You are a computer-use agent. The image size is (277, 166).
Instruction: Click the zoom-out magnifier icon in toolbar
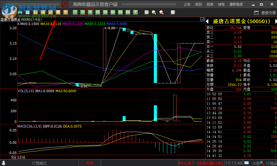[161, 12]
